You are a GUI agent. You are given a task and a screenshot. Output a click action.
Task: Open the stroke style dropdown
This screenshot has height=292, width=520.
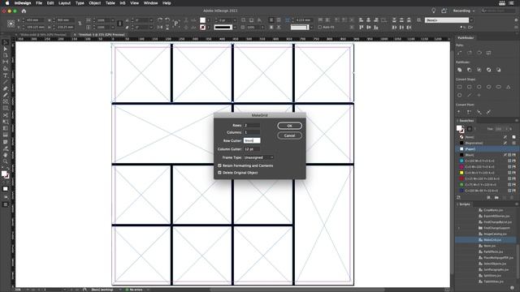pyautogui.click(x=235, y=27)
